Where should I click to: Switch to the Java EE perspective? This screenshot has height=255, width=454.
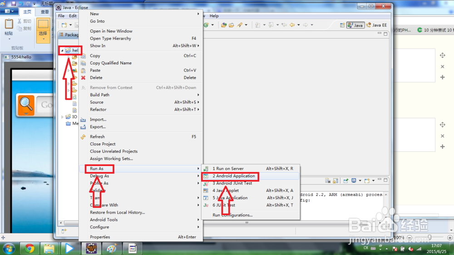[377, 25]
